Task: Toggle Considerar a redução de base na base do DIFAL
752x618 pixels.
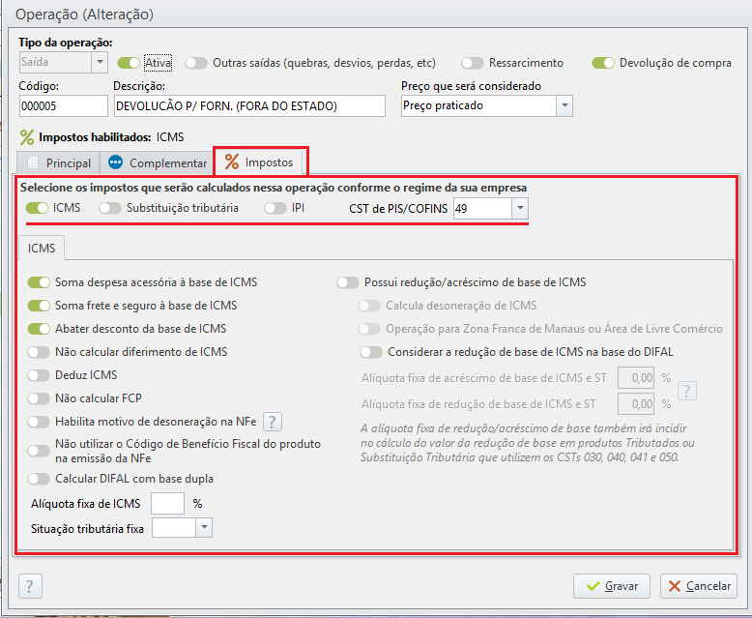Action: 371,352
